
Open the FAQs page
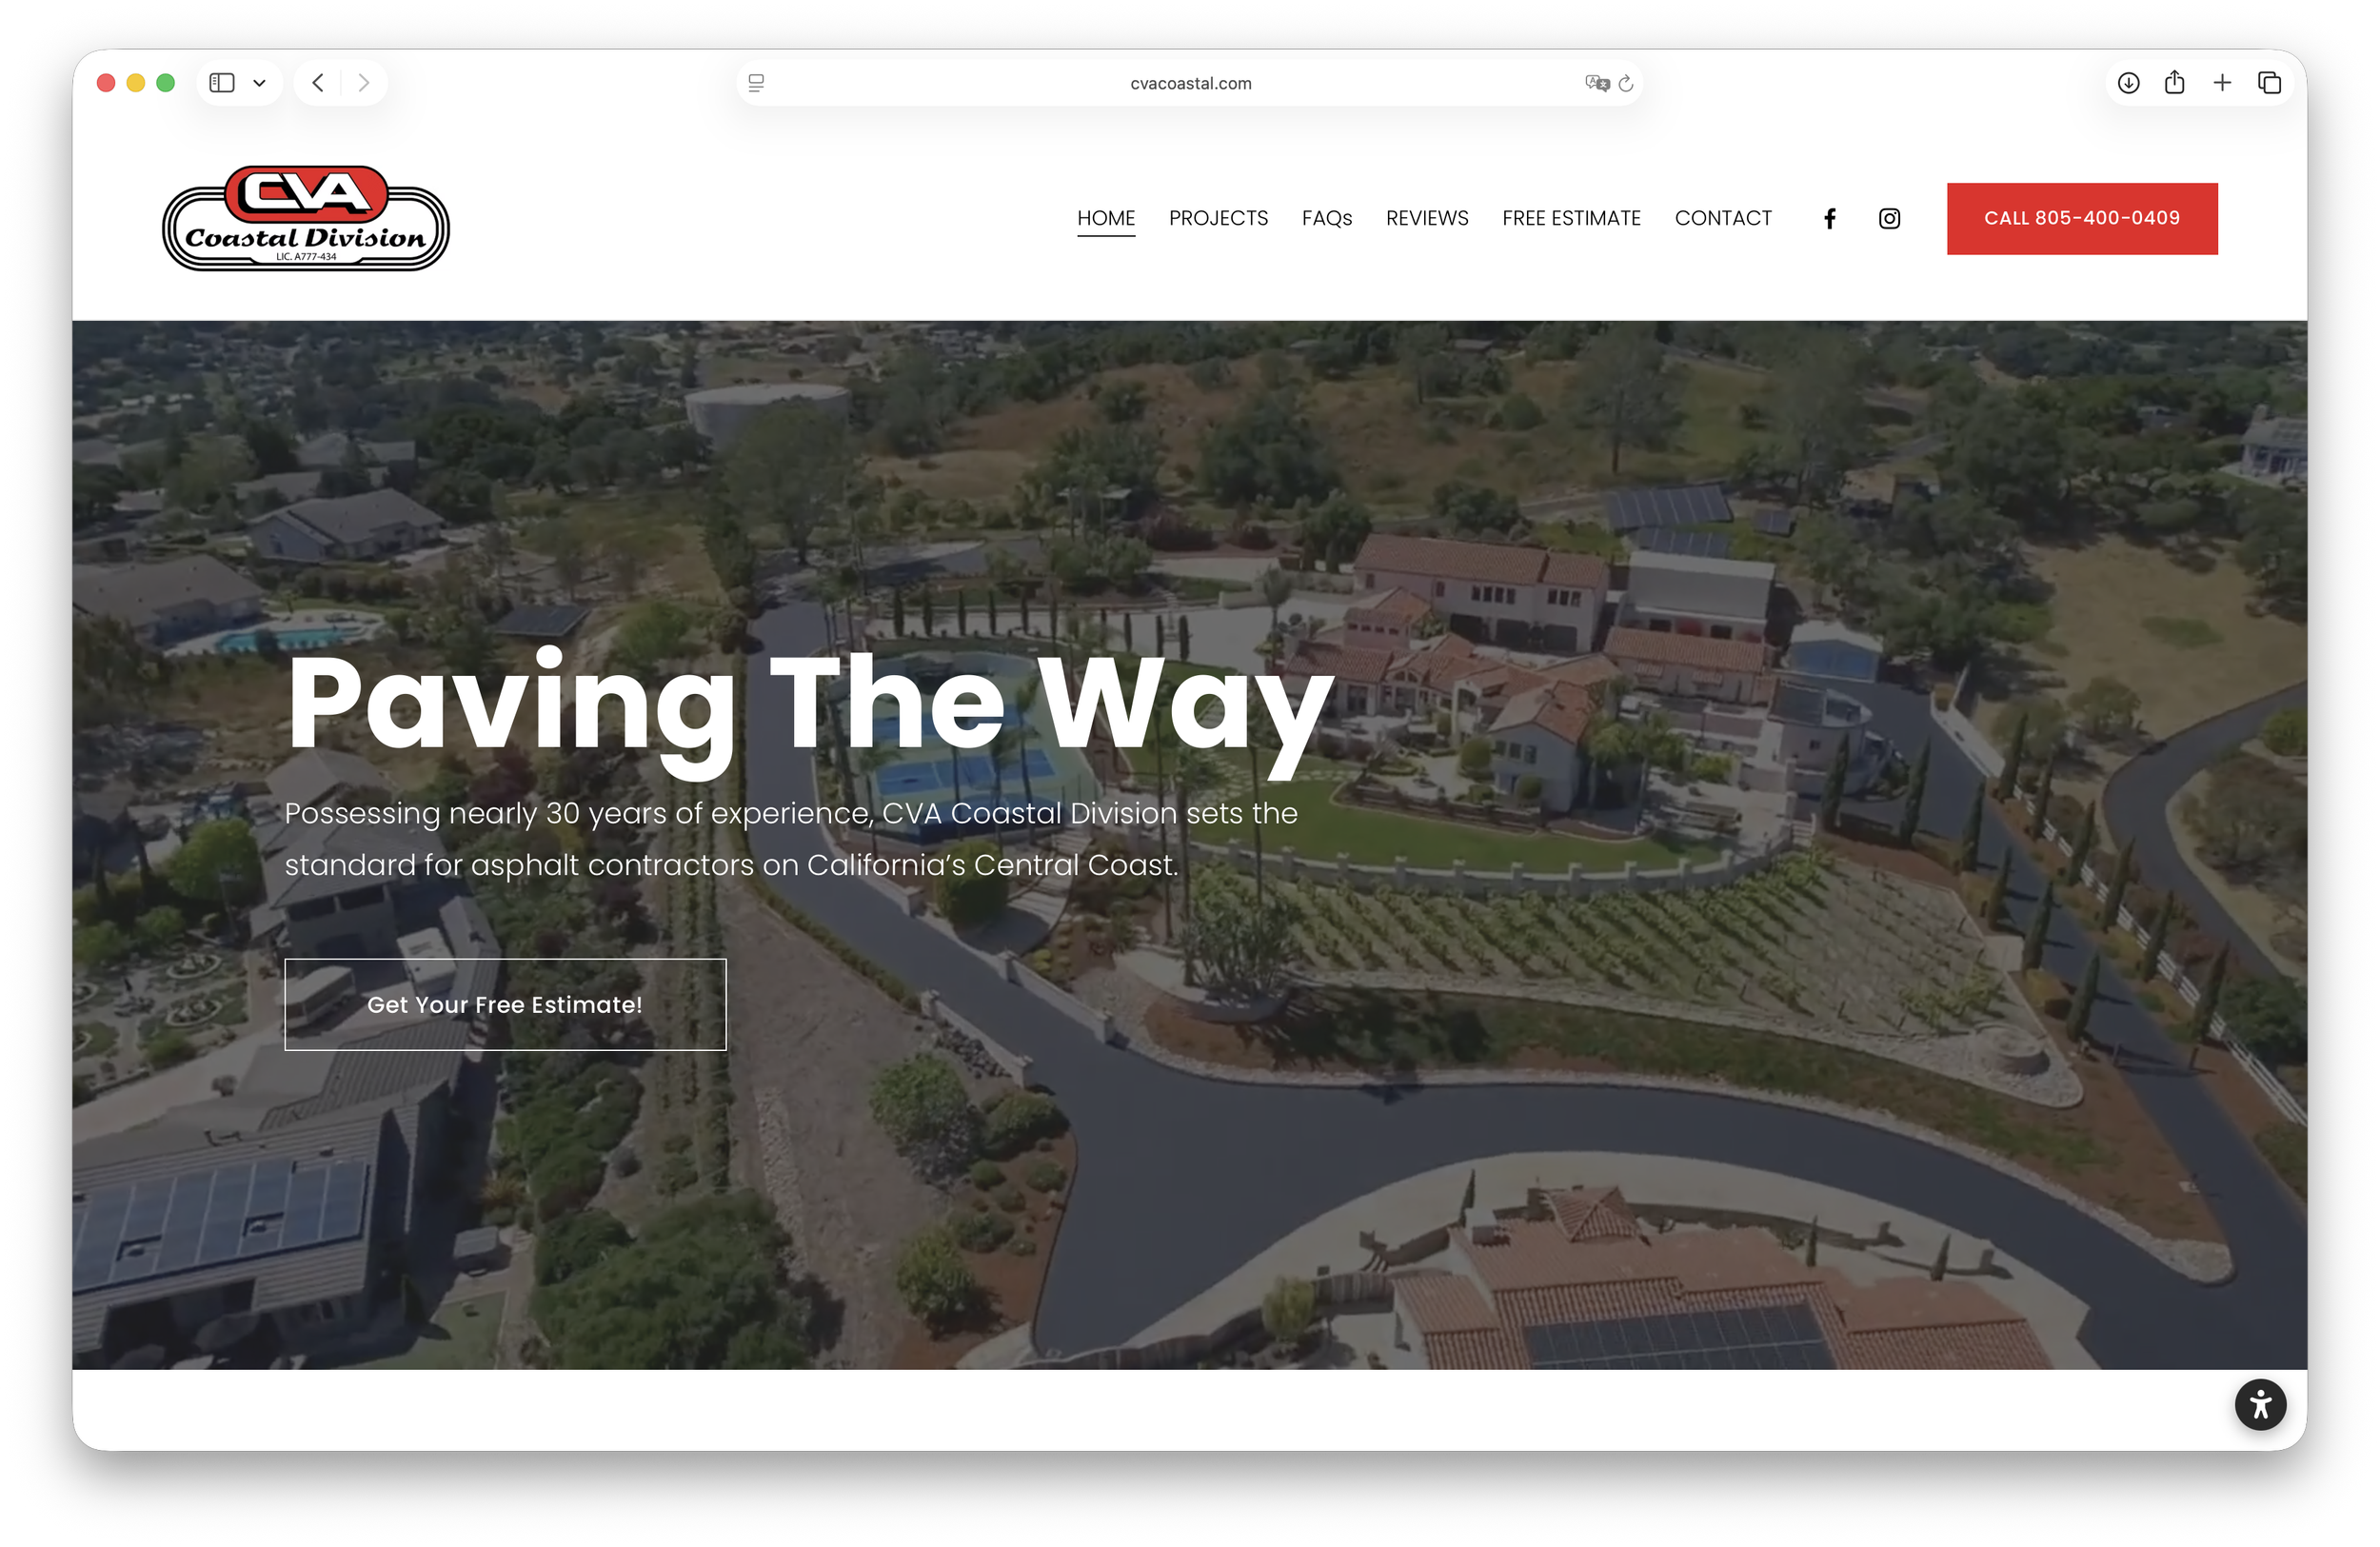tap(1327, 218)
